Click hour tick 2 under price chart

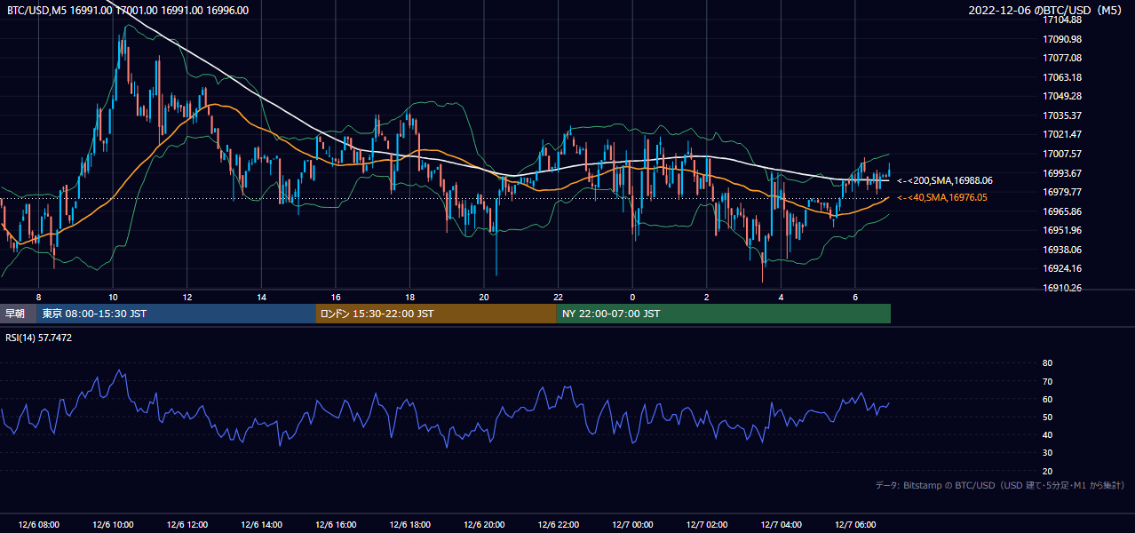[x=707, y=297]
